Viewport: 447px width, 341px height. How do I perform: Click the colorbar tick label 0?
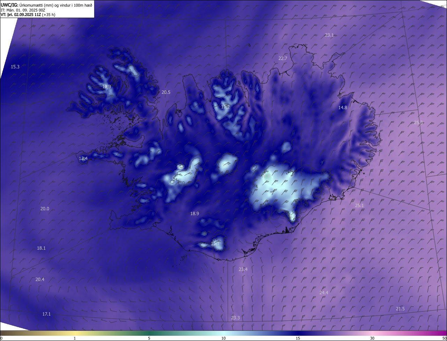pos(1,338)
